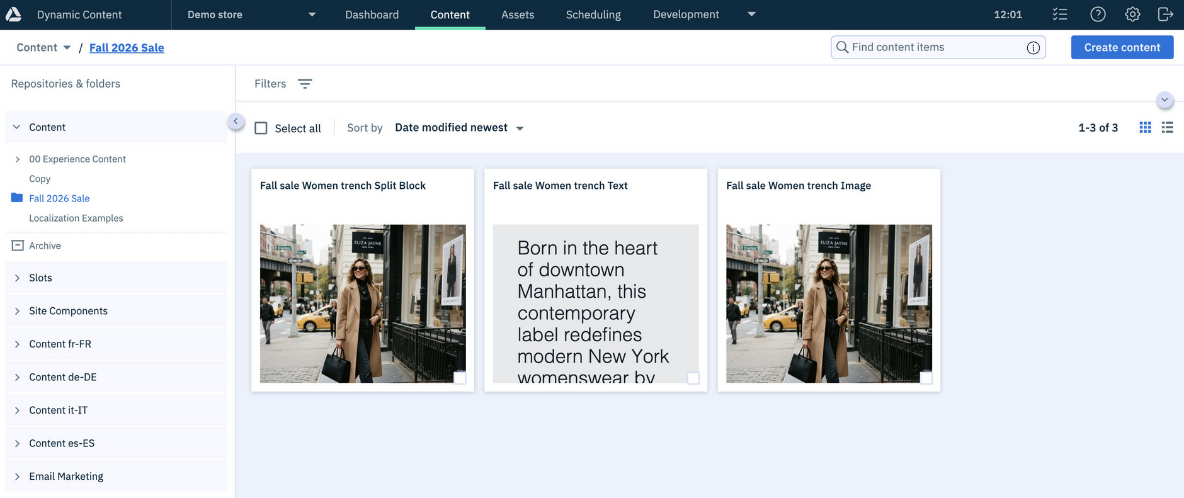Select the Women trench Image card checkbox

pyautogui.click(x=926, y=378)
